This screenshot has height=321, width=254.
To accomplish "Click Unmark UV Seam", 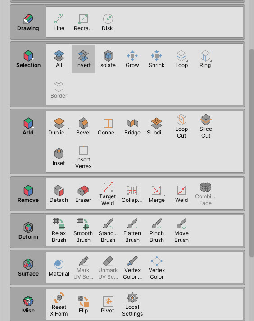I will (108, 267).
